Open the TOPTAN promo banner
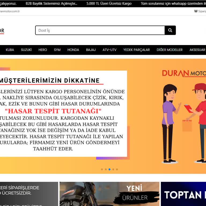The height and width of the screenshot is (206, 206). [183, 194]
